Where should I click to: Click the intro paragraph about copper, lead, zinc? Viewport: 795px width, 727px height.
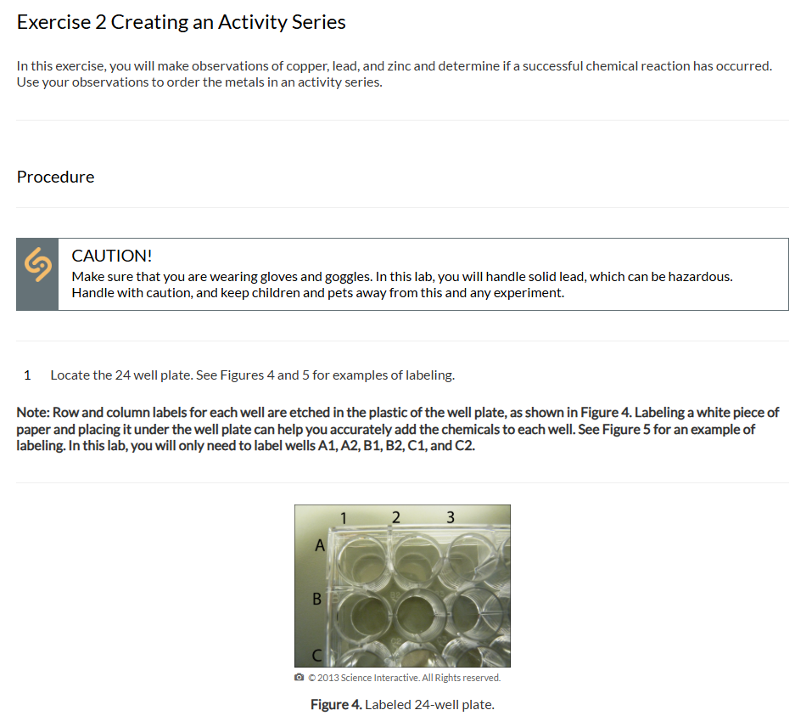tap(395, 74)
